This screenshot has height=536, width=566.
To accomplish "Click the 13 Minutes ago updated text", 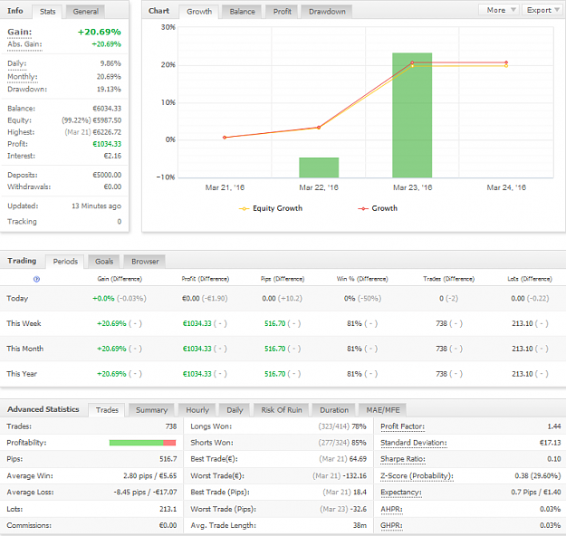I will pos(96,206).
